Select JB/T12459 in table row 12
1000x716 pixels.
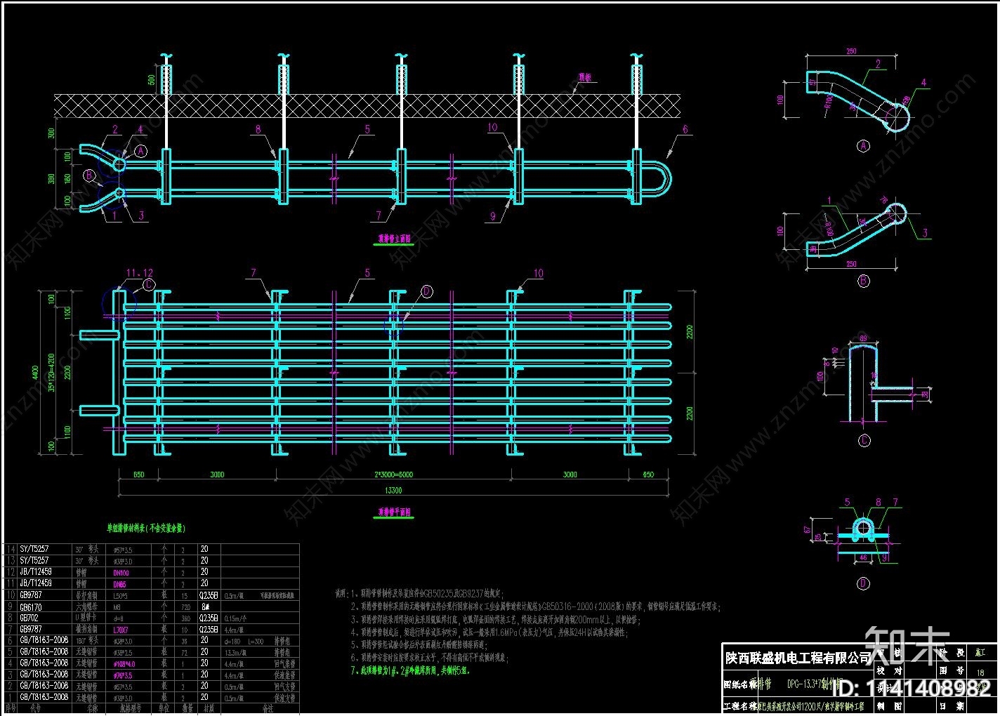tap(35, 572)
